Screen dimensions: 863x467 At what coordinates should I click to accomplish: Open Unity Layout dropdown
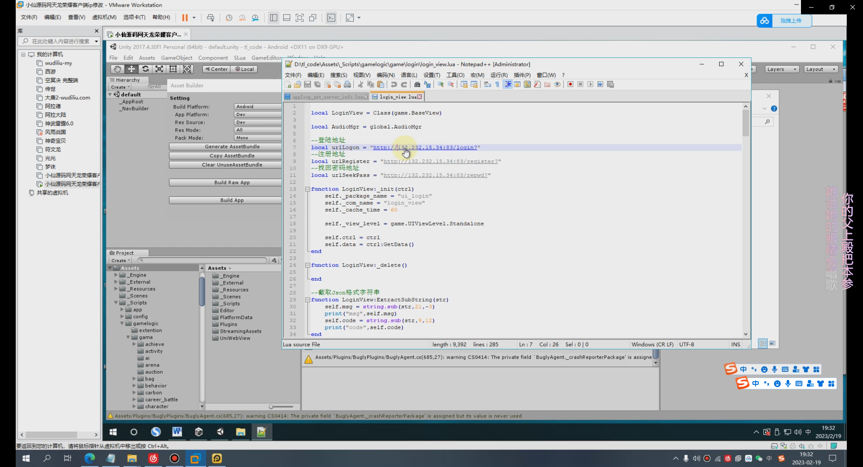821,69
